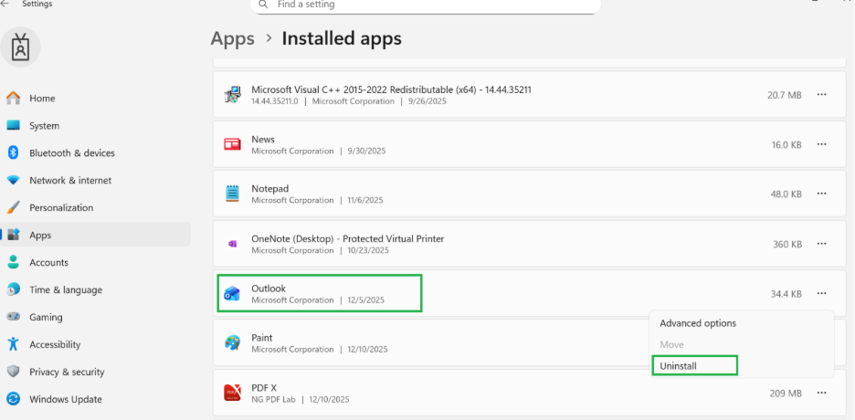Click the Visual C++ Redistributable name
The image size is (855, 420).
(391, 89)
